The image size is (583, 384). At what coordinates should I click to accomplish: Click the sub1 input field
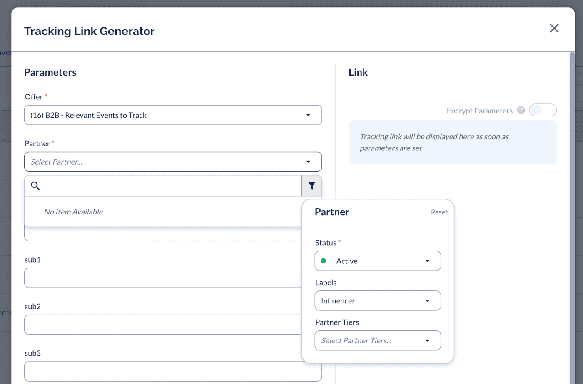(x=162, y=278)
